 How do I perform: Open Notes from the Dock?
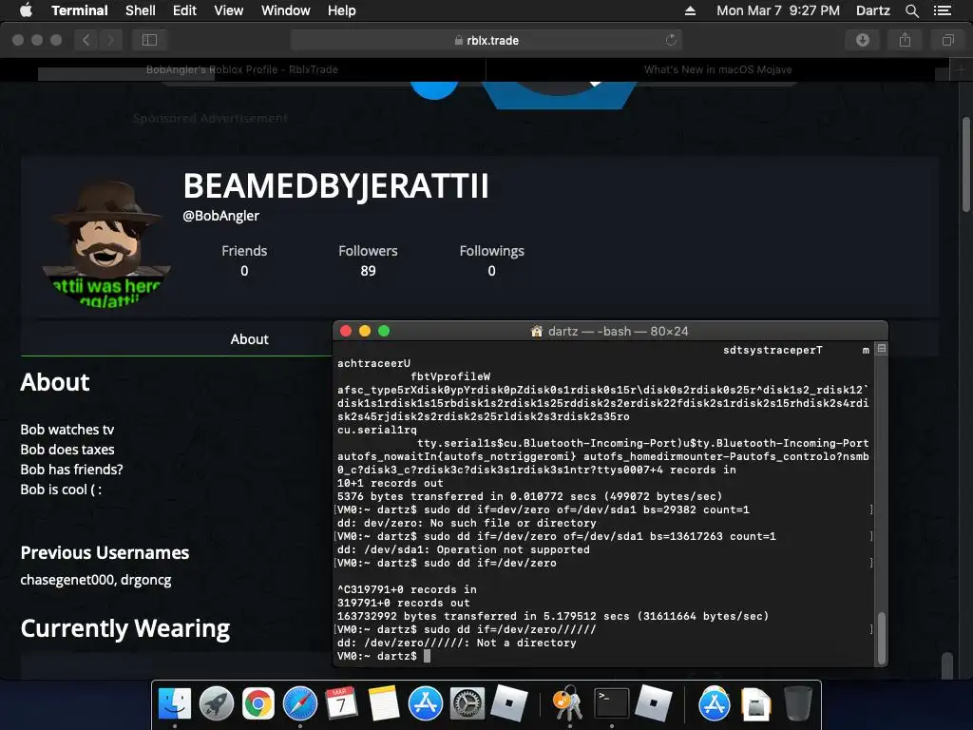(384, 704)
